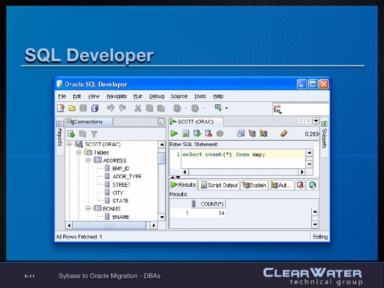Screen dimensions: 384x288
Task: Open the Edit menu
Action: 76,96
